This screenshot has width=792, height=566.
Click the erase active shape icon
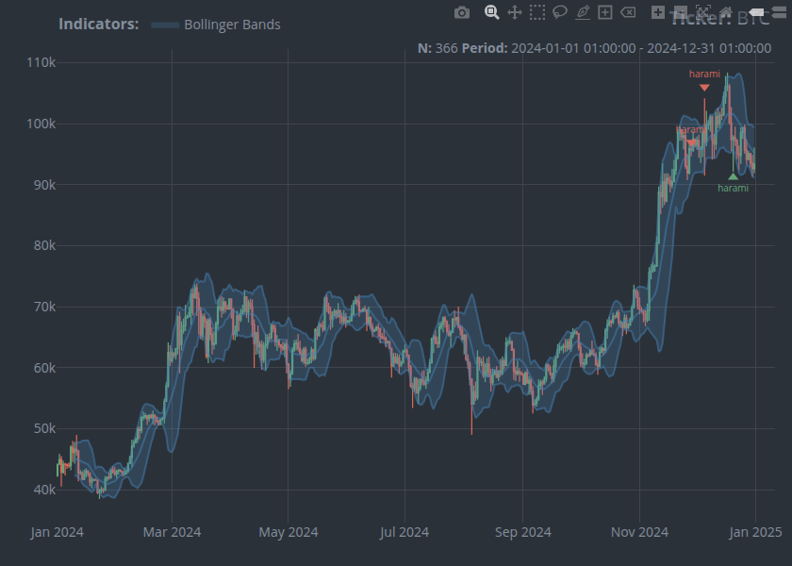[x=628, y=12]
